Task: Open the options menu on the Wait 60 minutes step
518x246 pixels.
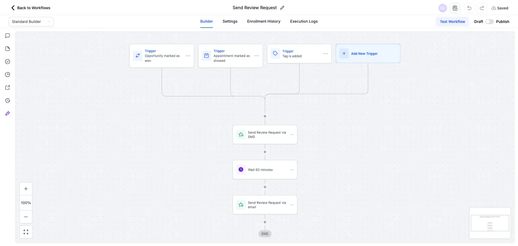Action: [292, 170]
